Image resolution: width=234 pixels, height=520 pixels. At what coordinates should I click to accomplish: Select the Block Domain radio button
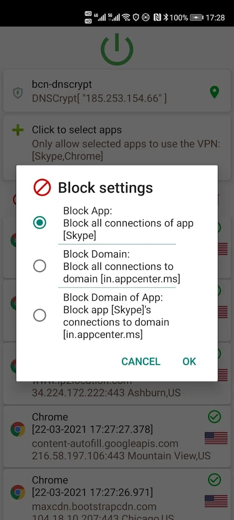39,266
